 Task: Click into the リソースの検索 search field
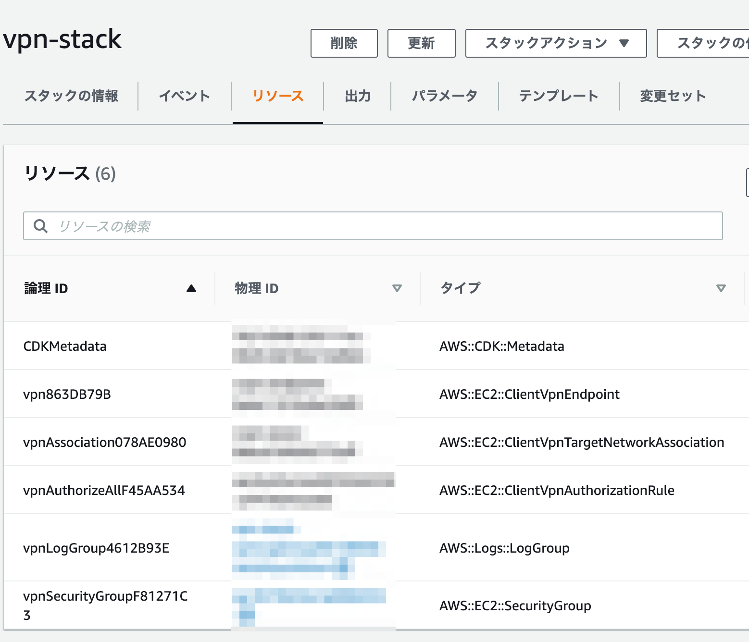tap(192, 226)
